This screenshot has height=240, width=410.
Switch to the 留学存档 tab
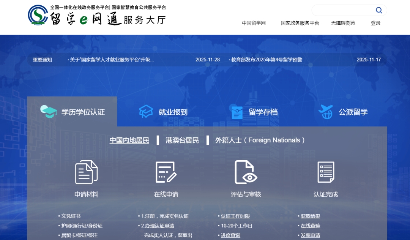263,112
